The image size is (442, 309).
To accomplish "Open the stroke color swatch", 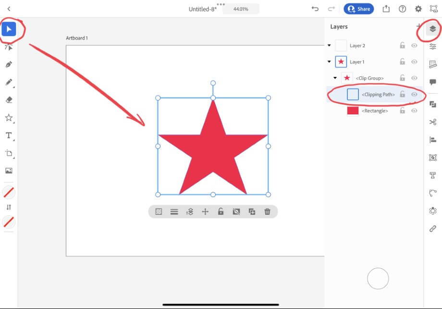I will (x=9, y=222).
